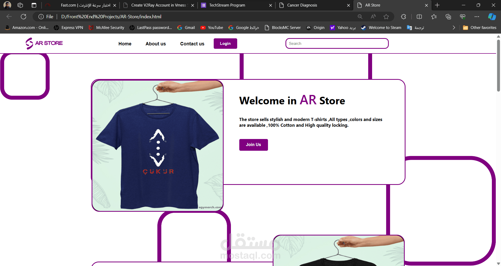This screenshot has height=266, width=501.
Task: Click the navy T-shirt image
Action: point(158,146)
